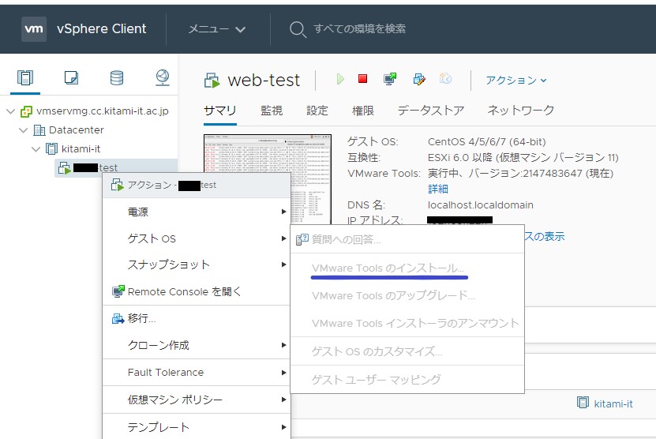The width and height of the screenshot is (656, 439).
Task: Switch to the 設定 tab
Action: coord(317,111)
